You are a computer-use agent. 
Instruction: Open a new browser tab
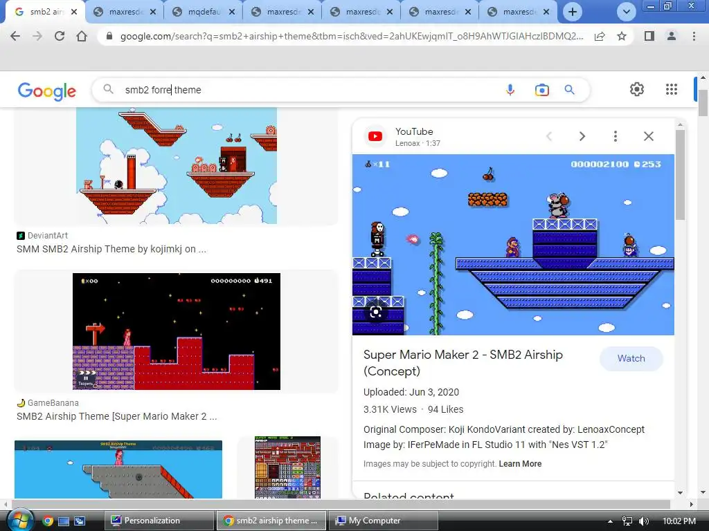pyautogui.click(x=573, y=12)
